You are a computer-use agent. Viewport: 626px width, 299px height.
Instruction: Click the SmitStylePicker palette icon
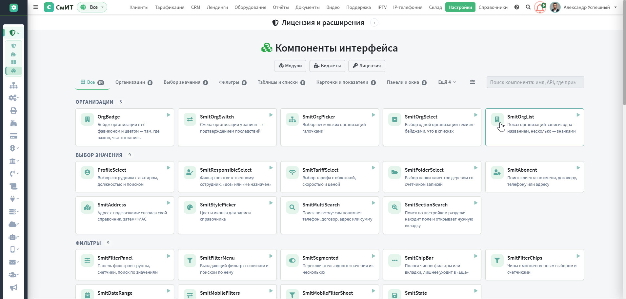(x=190, y=207)
